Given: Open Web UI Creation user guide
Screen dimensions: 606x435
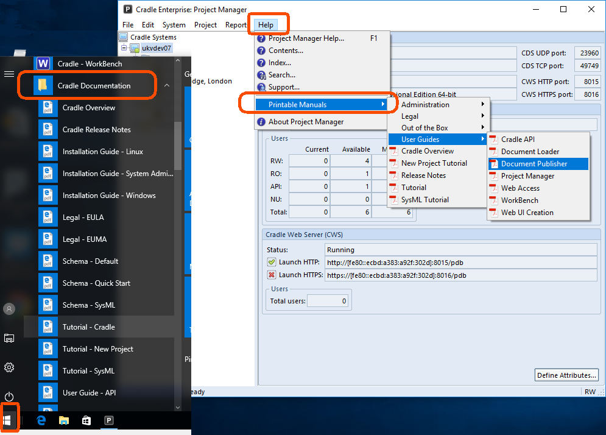Looking at the screenshot, I should coord(538,212).
